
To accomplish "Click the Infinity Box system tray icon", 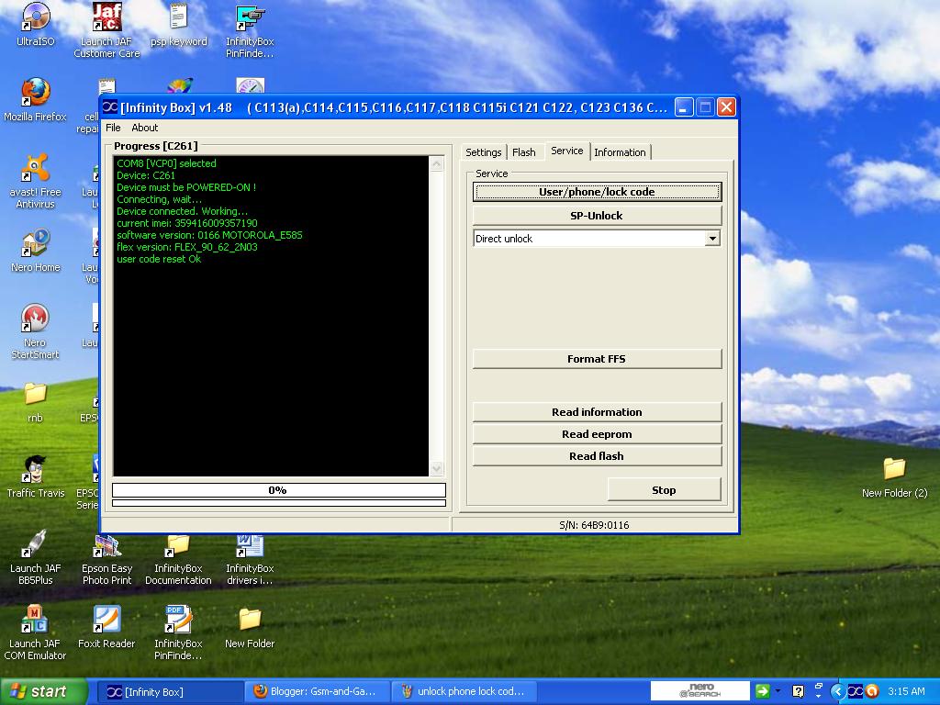I will [855, 691].
